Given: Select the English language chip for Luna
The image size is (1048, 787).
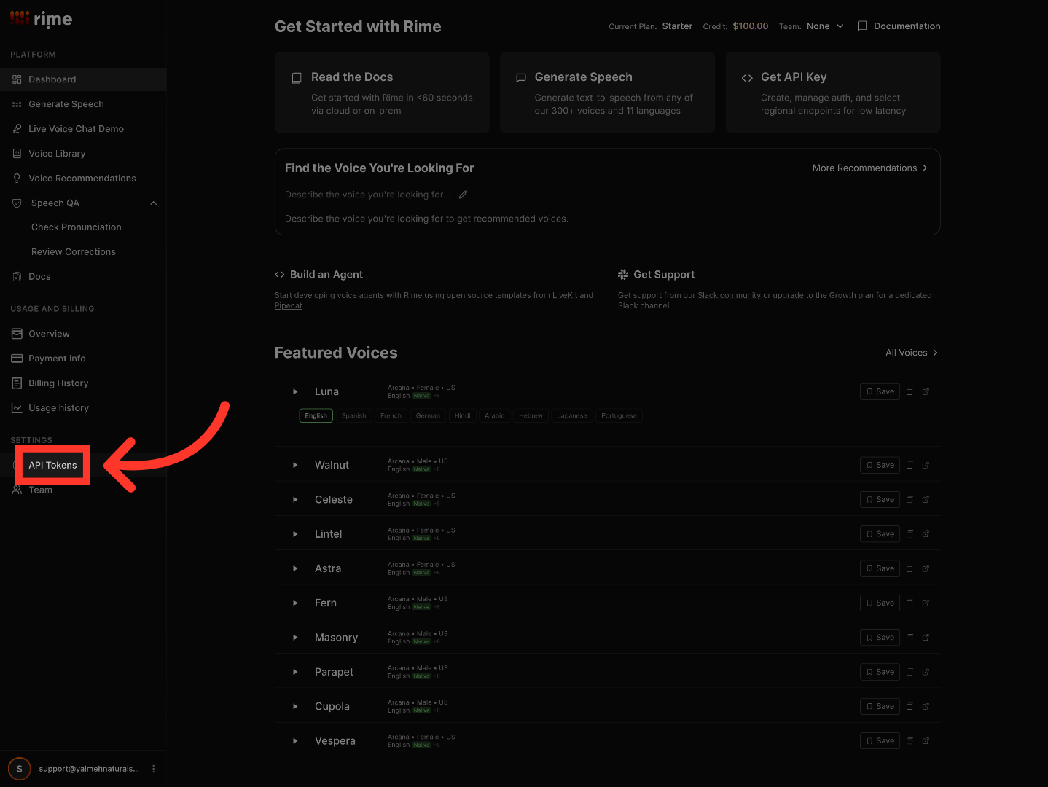Looking at the screenshot, I should pyautogui.click(x=316, y=416).
